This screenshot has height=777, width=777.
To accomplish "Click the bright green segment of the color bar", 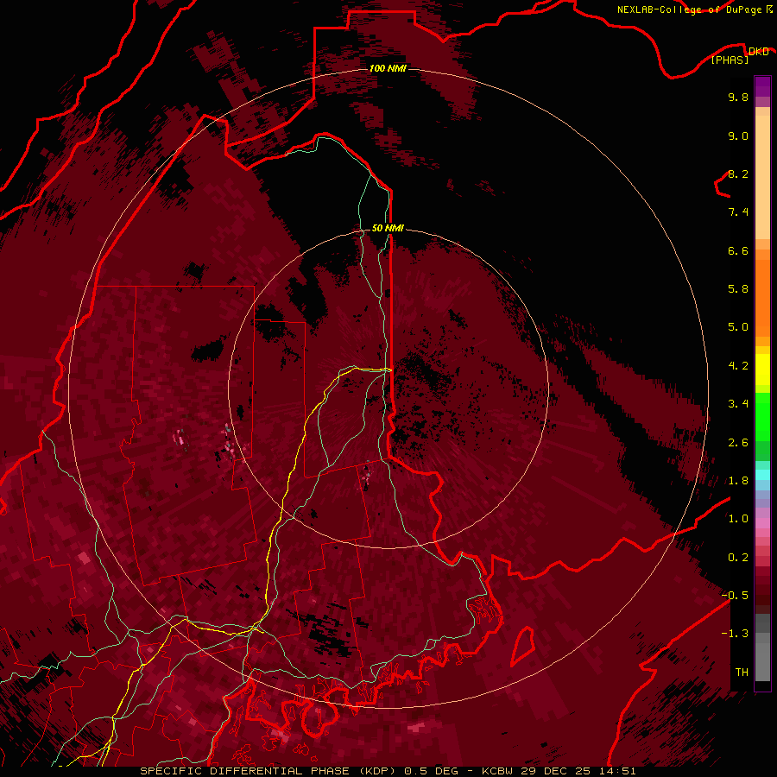I will pos(762,417).
